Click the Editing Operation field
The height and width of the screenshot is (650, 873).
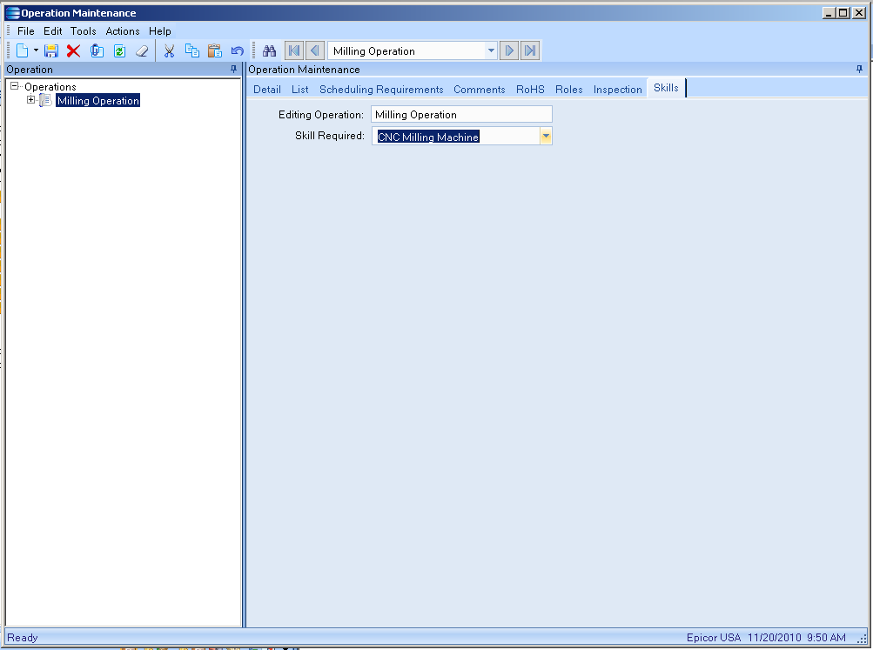click(x=461, y=115)
